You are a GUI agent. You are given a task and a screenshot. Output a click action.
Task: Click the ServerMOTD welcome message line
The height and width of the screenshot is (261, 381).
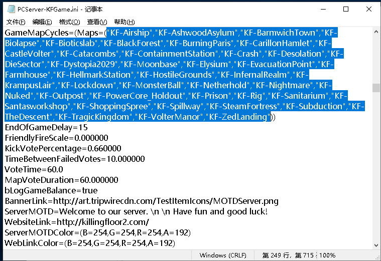(x=136, y=211)
